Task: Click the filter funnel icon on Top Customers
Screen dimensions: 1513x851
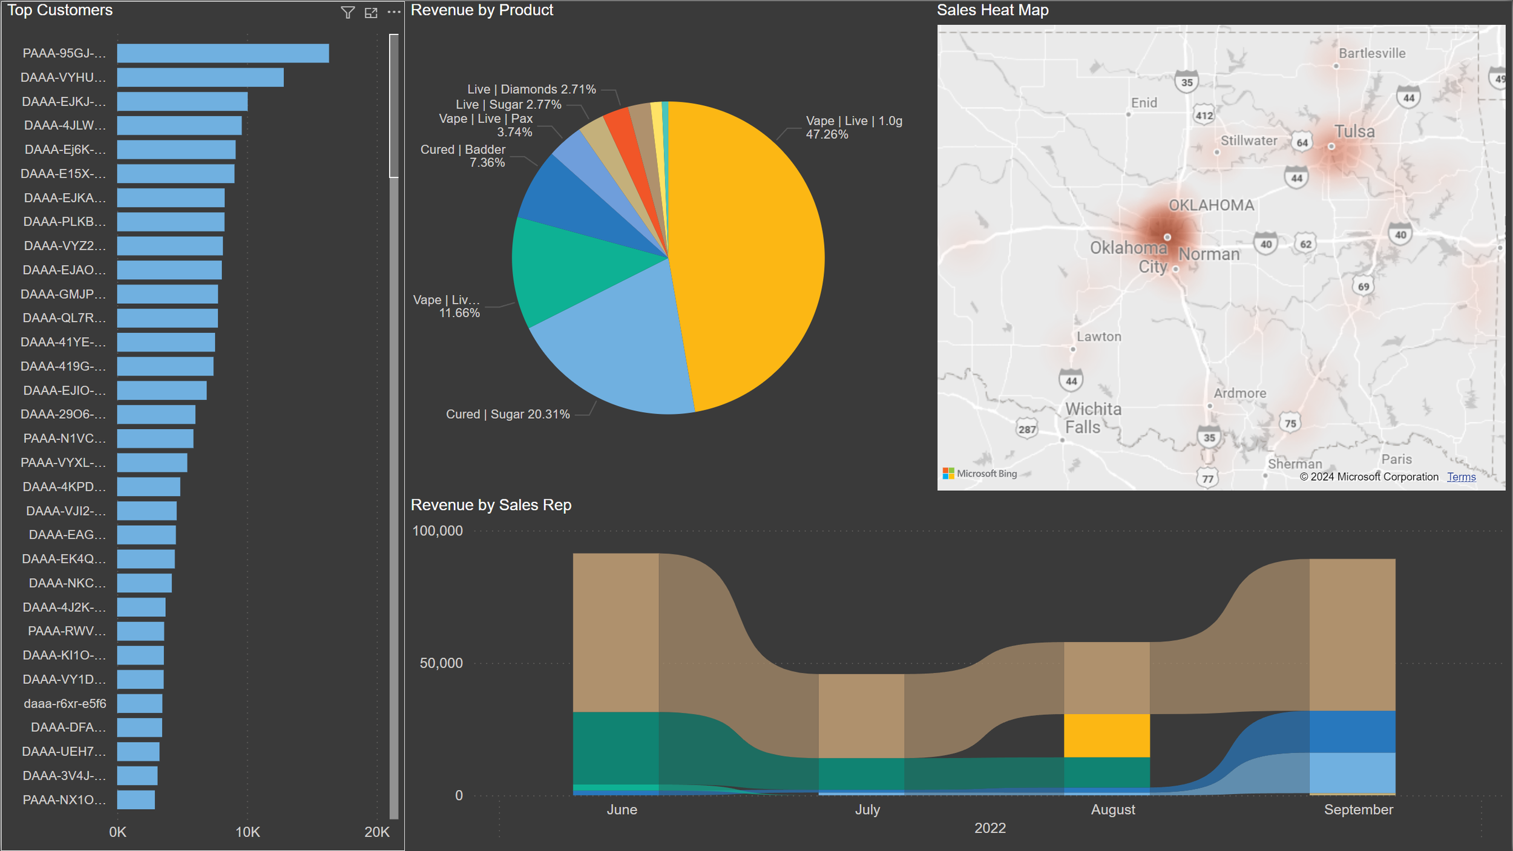Action: coord(347,13)
